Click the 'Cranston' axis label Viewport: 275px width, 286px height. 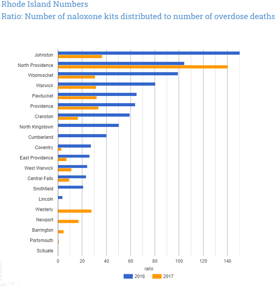(x=44, y=117)
